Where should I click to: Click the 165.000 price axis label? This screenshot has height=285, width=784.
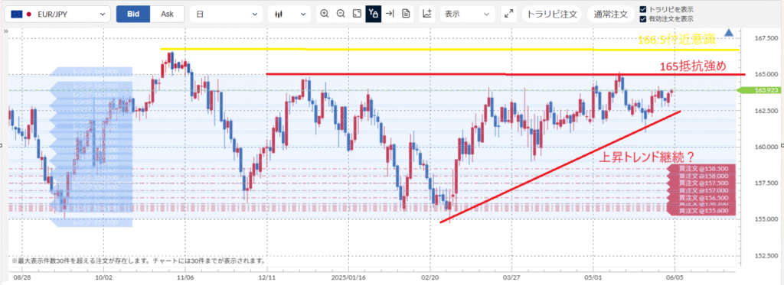(x=767, y=74)
